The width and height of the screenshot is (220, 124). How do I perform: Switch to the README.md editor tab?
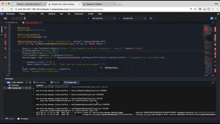(x=11, y=23)
